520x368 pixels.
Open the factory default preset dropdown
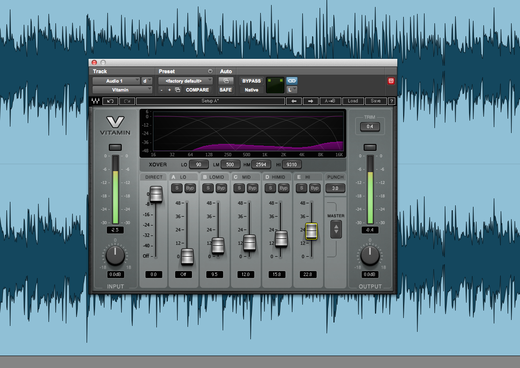coord(185,81)
